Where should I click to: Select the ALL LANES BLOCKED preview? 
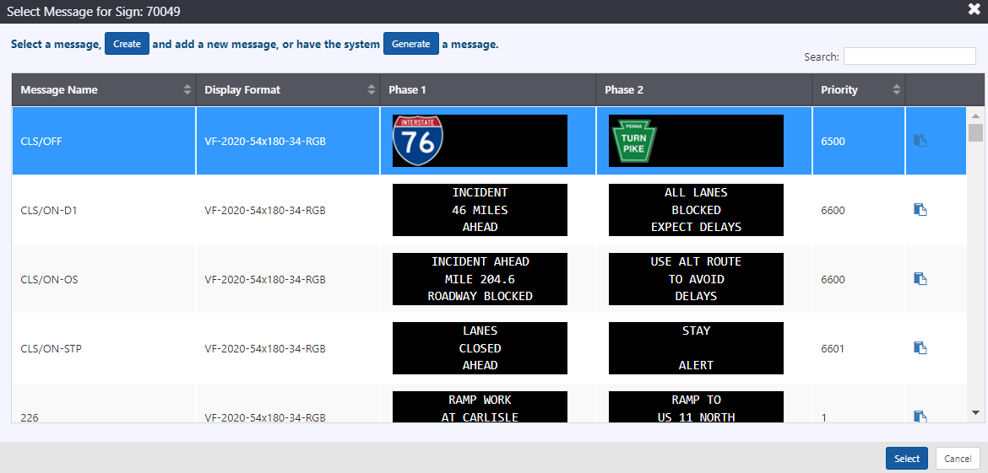pyautogui.click(x=696, y=210)
